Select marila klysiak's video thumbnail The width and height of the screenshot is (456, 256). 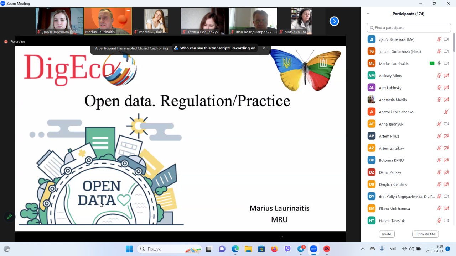click(156, 21)
